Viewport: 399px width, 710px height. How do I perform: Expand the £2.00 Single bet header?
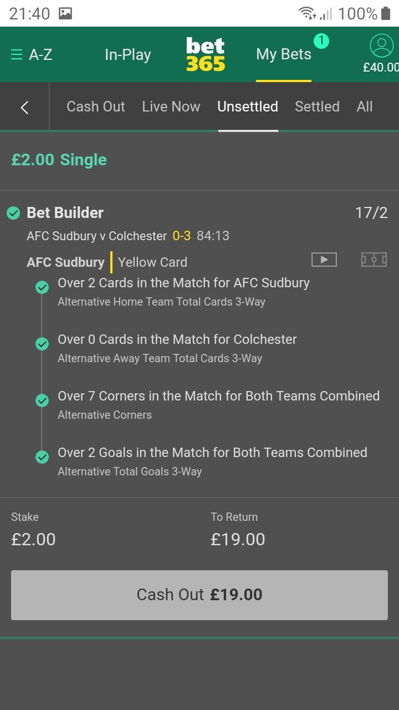[x=199, y=160]
